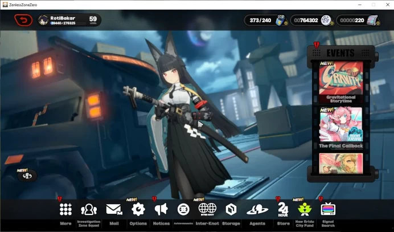Click the Notices label text
The width and height of the screenshot is (394, 232).
pyautogui.click(x=161, y=223)
